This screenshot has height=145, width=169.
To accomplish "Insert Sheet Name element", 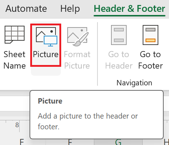I will (x=15, y=47).
